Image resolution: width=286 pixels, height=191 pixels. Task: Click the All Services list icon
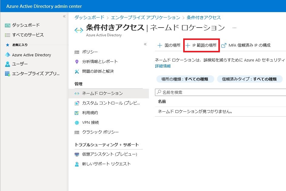click(8, 35)
